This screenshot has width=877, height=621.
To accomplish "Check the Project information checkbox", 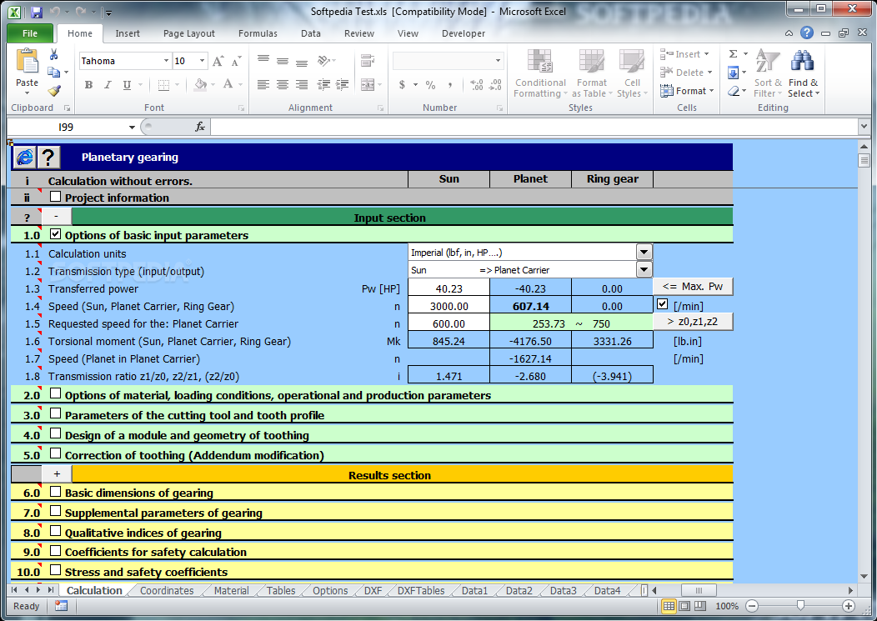I will tap(55, 197).
